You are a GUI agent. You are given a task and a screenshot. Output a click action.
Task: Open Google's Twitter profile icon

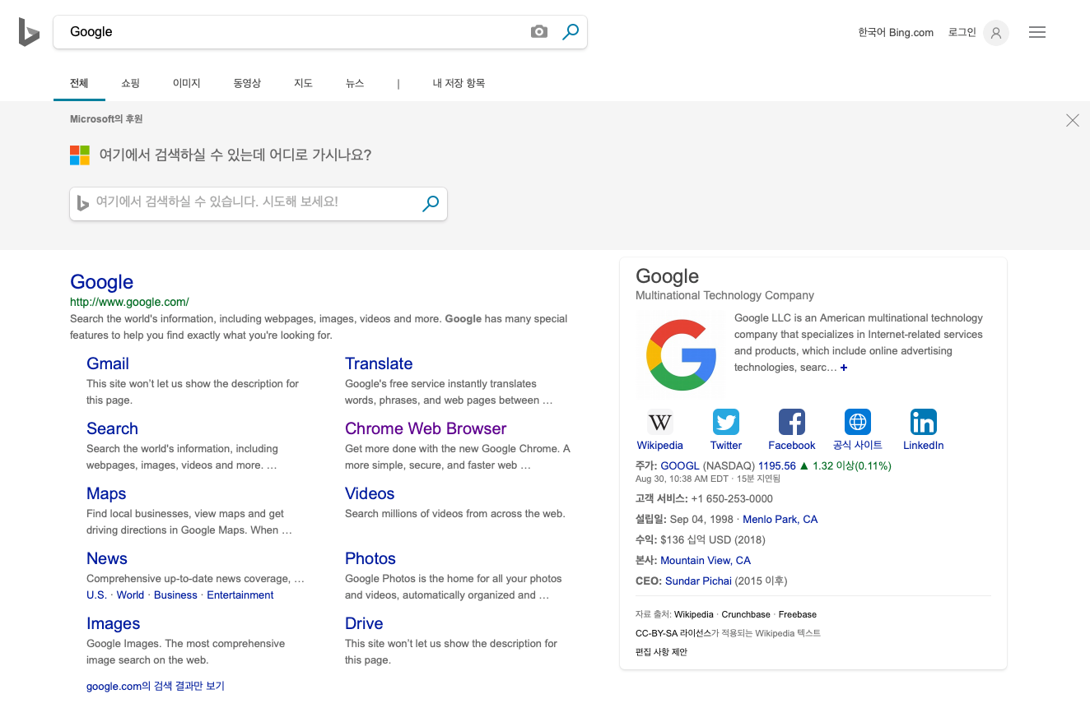(x=726, y=422)
